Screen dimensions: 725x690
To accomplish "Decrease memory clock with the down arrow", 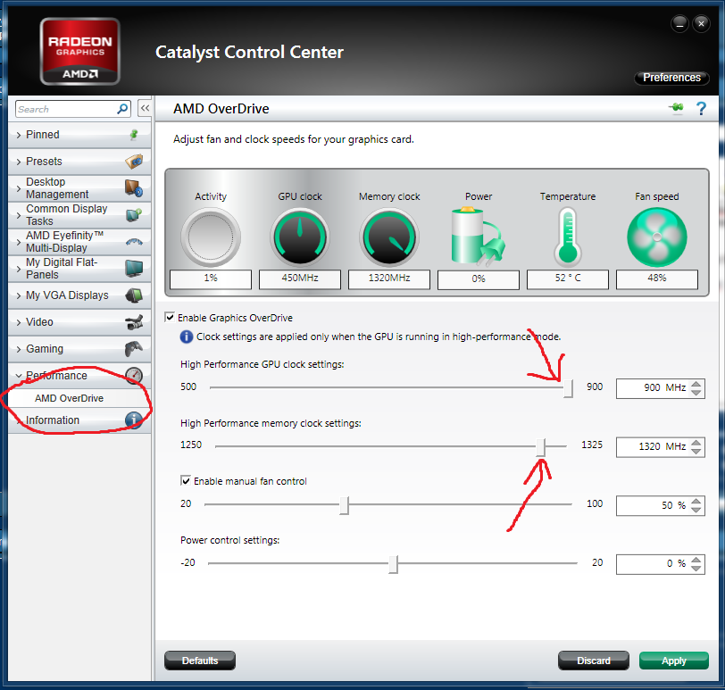I will [696, 452].
